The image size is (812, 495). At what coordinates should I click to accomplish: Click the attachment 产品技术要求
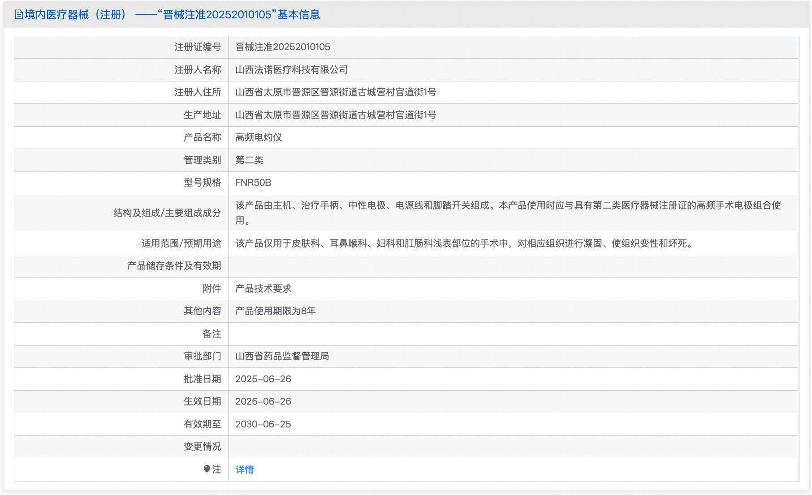[263, 289]
